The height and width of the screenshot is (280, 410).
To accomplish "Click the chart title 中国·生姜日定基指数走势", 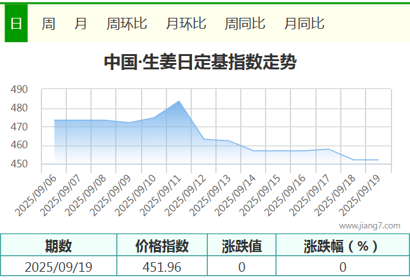I will 200,62.
